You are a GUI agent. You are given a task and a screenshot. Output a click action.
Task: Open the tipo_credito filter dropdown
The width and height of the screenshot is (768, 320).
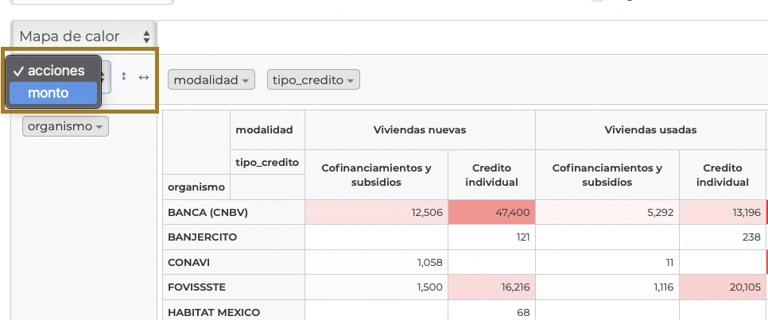click(x=313, y=79)
